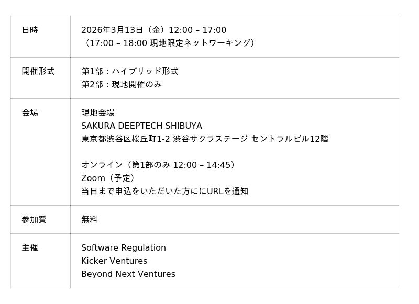Click the 会場 row label
The width and height of the screenshot is (419, 304).
coord(30,112)
